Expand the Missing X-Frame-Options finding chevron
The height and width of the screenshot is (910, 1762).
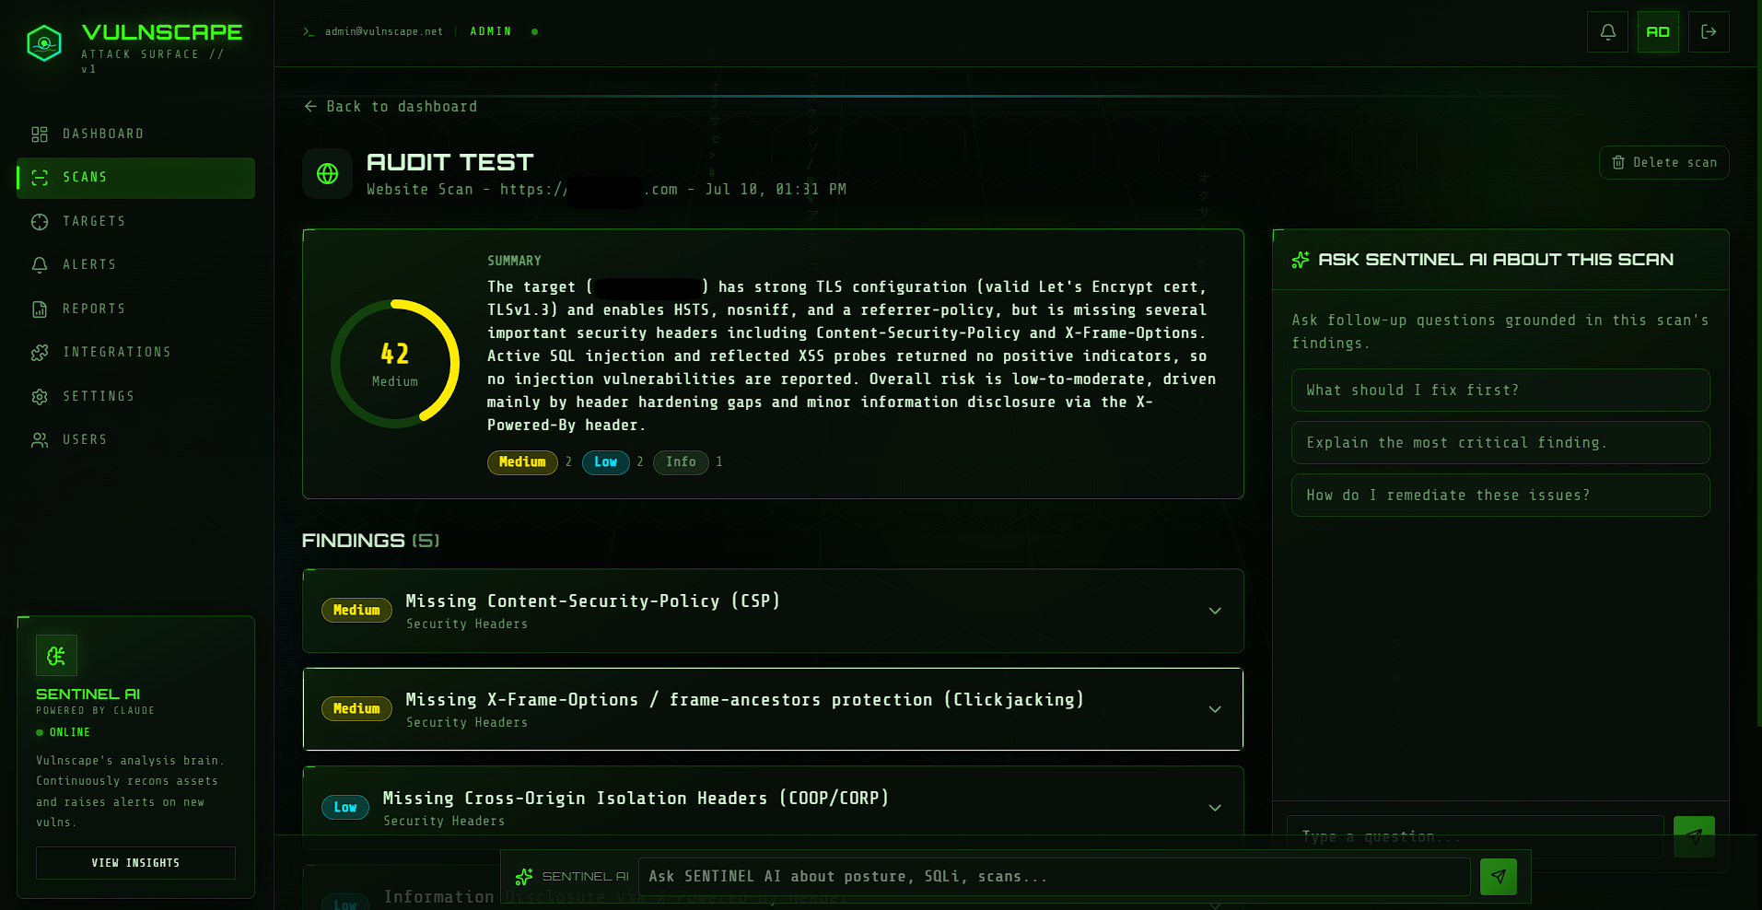pos(1215,709)
